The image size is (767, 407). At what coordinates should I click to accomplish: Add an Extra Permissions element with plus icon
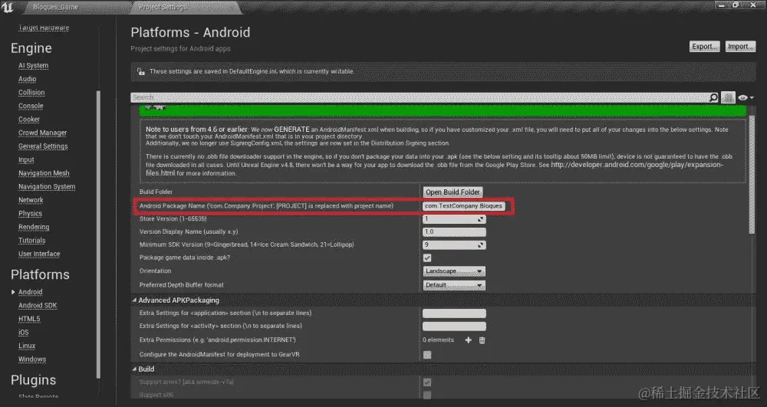(x=468, y=340)
